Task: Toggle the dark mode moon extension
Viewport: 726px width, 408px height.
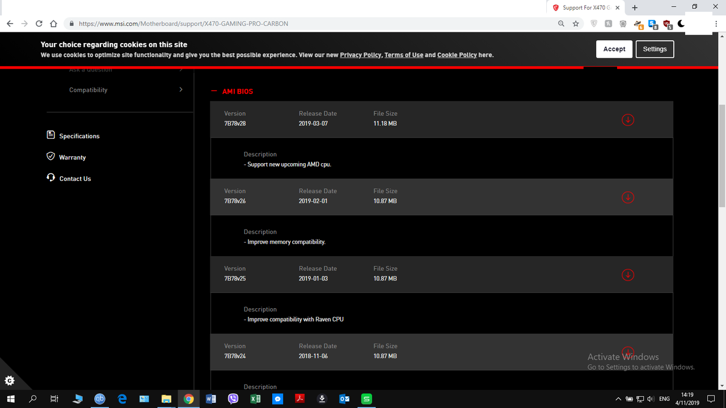Action: [x=681, y=24]
